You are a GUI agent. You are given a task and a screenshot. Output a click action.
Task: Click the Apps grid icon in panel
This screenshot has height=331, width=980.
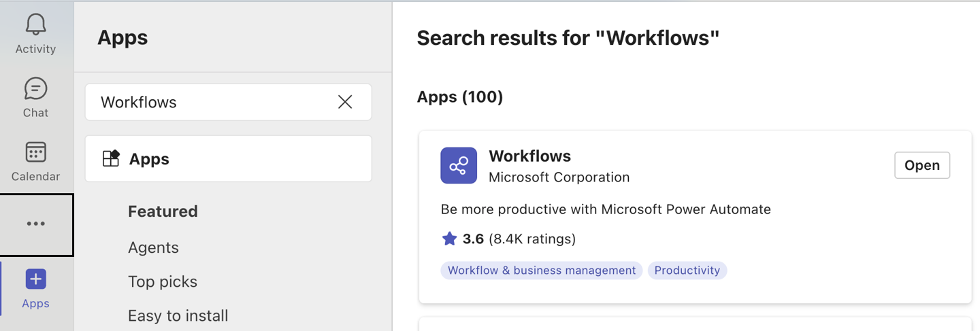tap(111, 158)
